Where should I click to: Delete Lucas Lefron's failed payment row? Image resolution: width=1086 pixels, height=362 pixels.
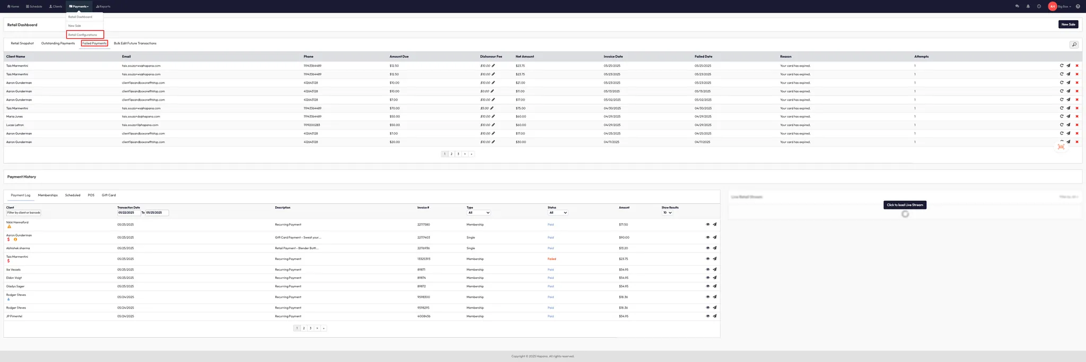[1077, 125]
